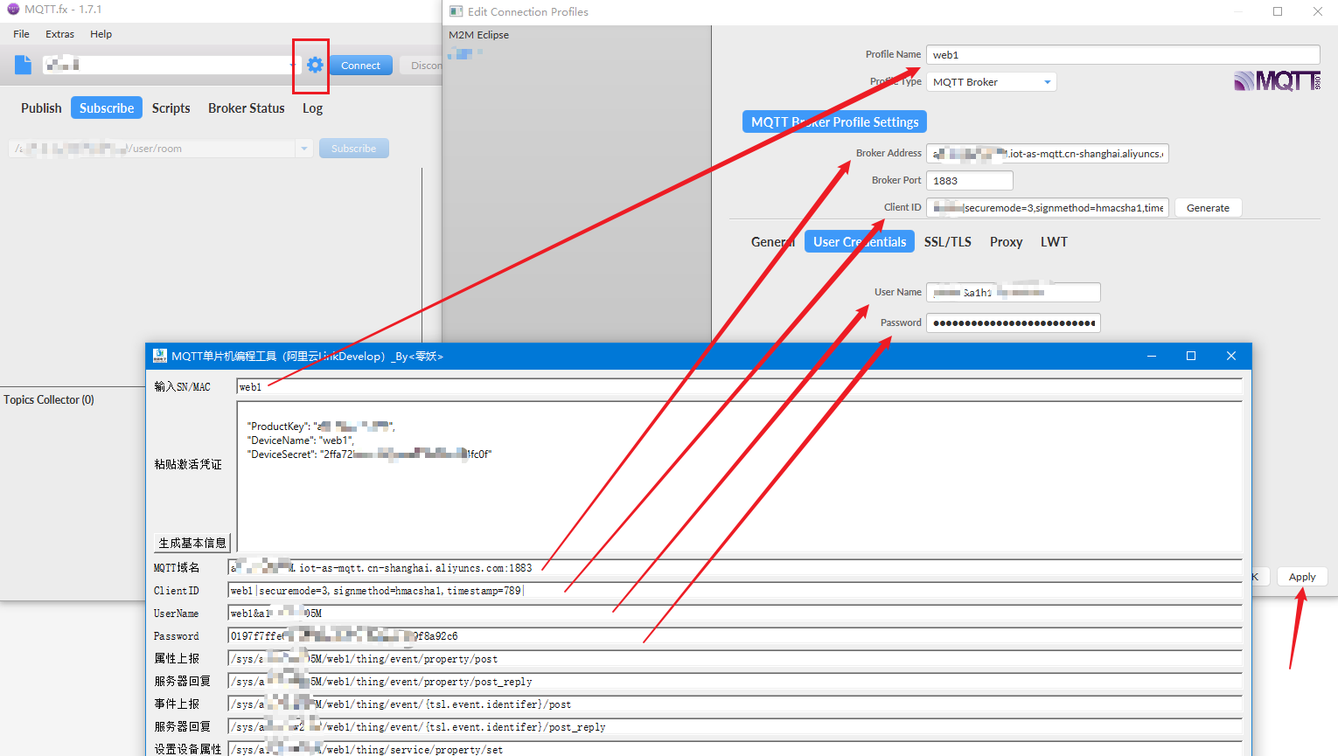Click the Profile Name field containing web1
The width and height of the screenshot is (1338, 756).
1123,55
